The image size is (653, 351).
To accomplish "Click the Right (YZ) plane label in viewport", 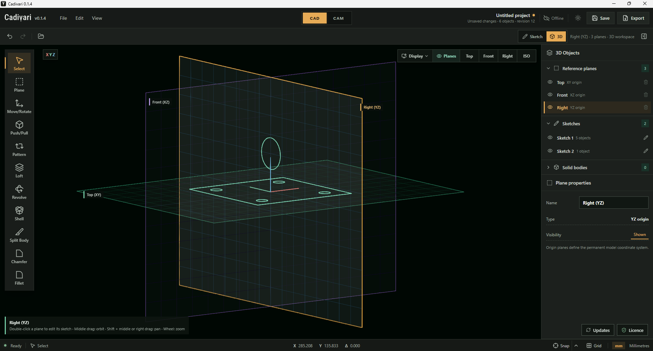I will click(x=372, y=107).
